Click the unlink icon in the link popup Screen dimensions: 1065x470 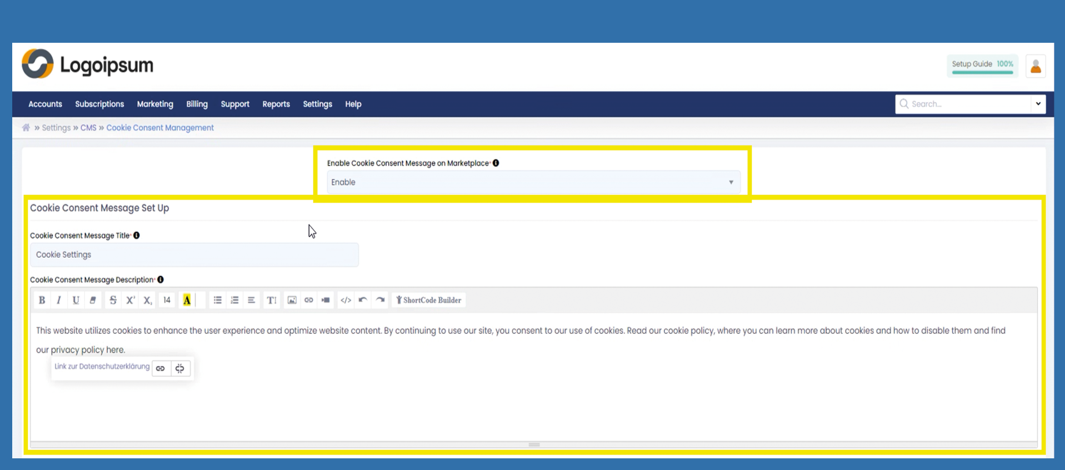pyautogui.click(x=179, y=368)
